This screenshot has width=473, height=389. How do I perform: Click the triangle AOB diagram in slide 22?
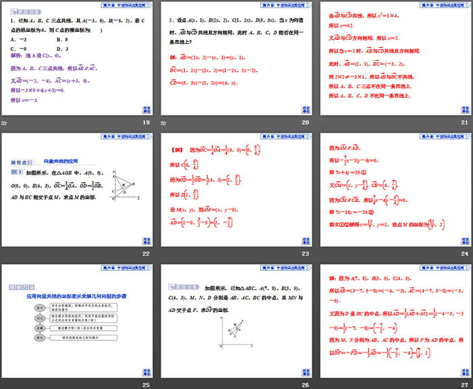[x=125, y=186]
